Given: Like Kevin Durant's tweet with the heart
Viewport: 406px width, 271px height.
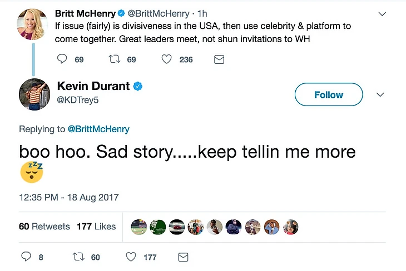Looking at the screenshot, I should click(x=131, y=257).
